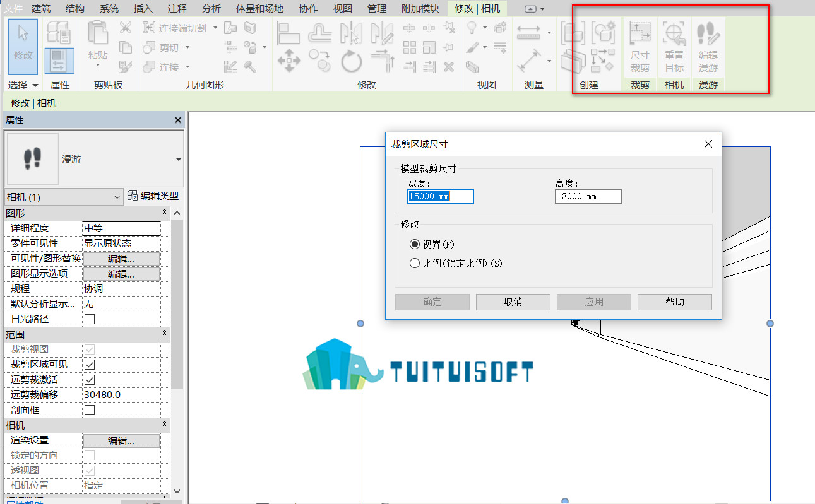
Task: Open the 剪切 geometry dropdown arrow
Action: [x=187, y=47]
